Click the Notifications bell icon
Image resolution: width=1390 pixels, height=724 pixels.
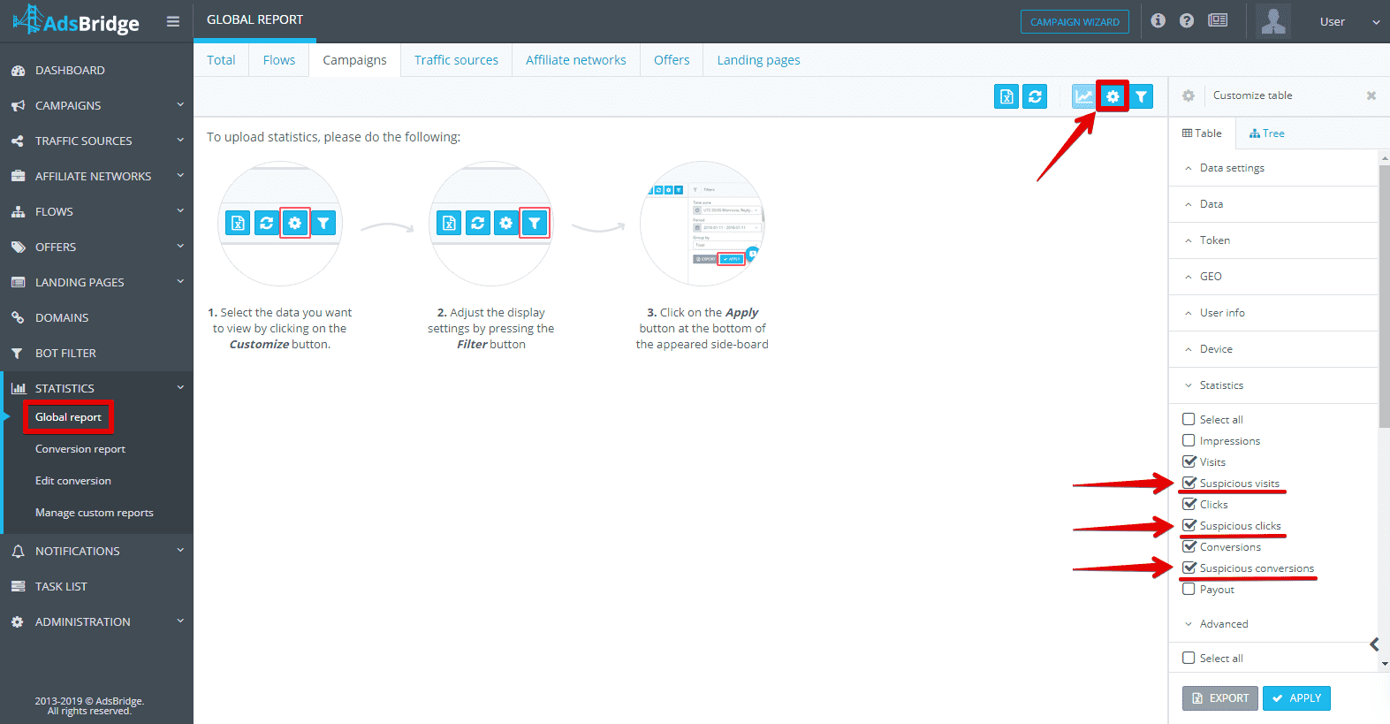click(18, 551)
